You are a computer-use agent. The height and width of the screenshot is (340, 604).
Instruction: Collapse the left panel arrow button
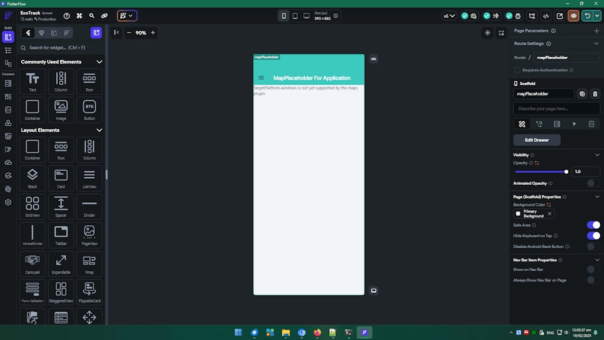coord(117,33)
